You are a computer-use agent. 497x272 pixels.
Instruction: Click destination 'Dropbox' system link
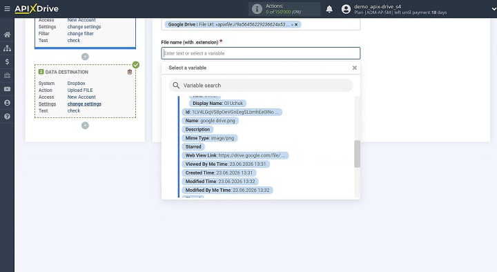(x=76, y=84)
